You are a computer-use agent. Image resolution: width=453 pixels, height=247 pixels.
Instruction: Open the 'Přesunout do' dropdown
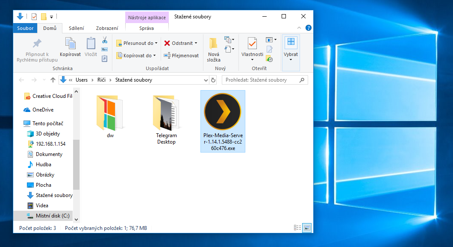(x=137, y=43)
